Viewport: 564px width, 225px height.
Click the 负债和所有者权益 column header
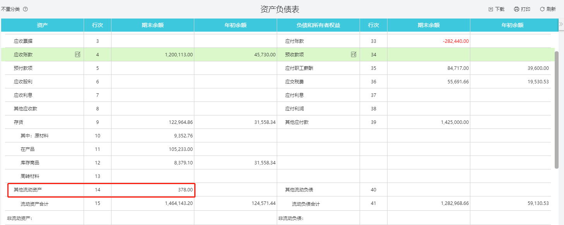tap(318, 25)
